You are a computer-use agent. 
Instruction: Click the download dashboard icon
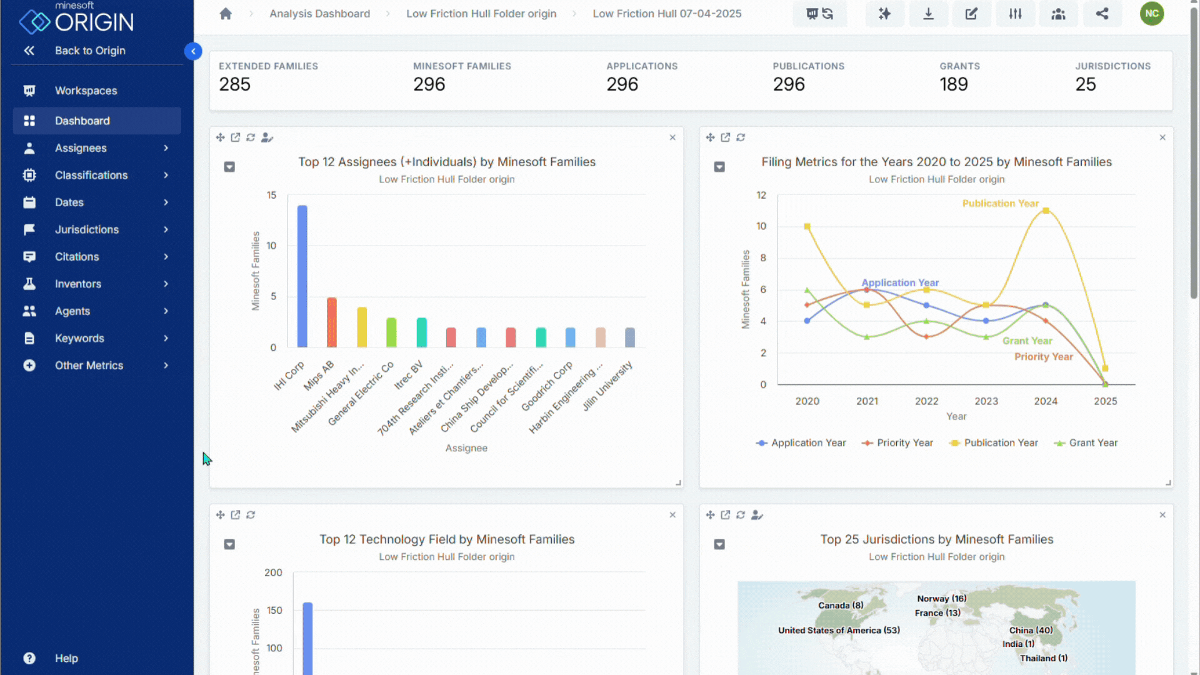(x=928, y=14)
